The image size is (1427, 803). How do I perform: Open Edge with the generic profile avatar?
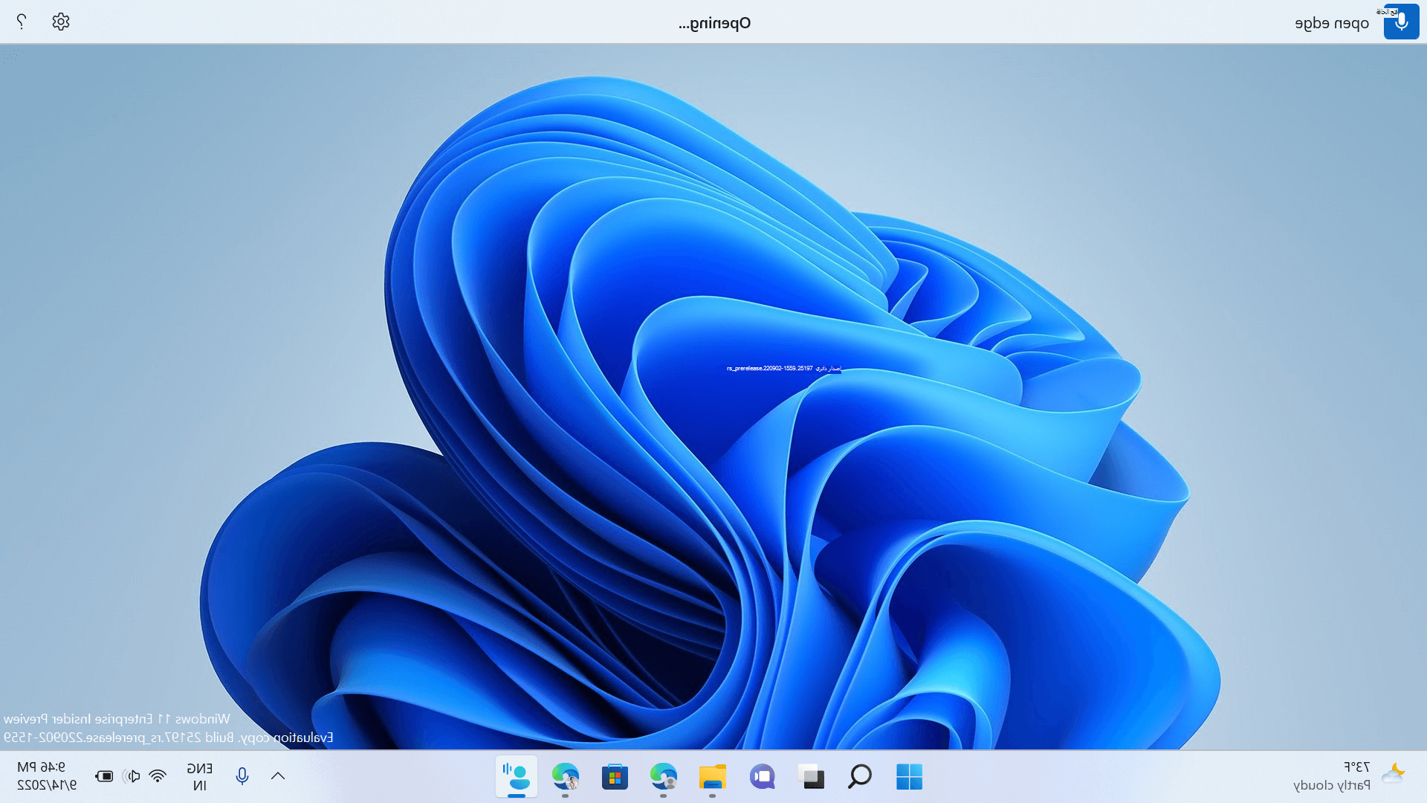(664, 776)
